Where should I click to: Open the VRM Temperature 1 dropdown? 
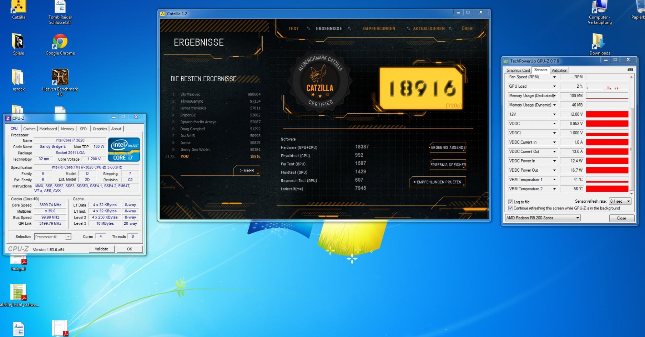(x=554, y=180)
